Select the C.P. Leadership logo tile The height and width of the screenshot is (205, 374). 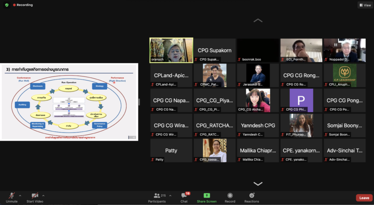point(345,75)
